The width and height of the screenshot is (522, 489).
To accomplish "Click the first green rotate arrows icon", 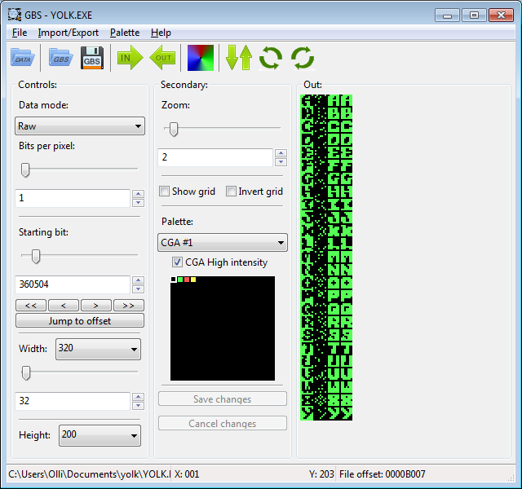I will click(271, 58).
